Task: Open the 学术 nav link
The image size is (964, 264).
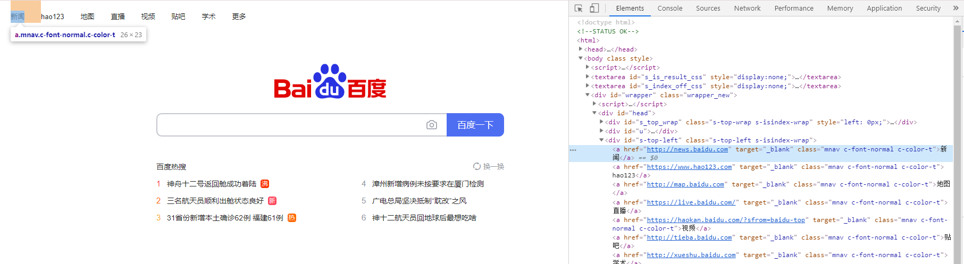Action: tap(209, 16)
